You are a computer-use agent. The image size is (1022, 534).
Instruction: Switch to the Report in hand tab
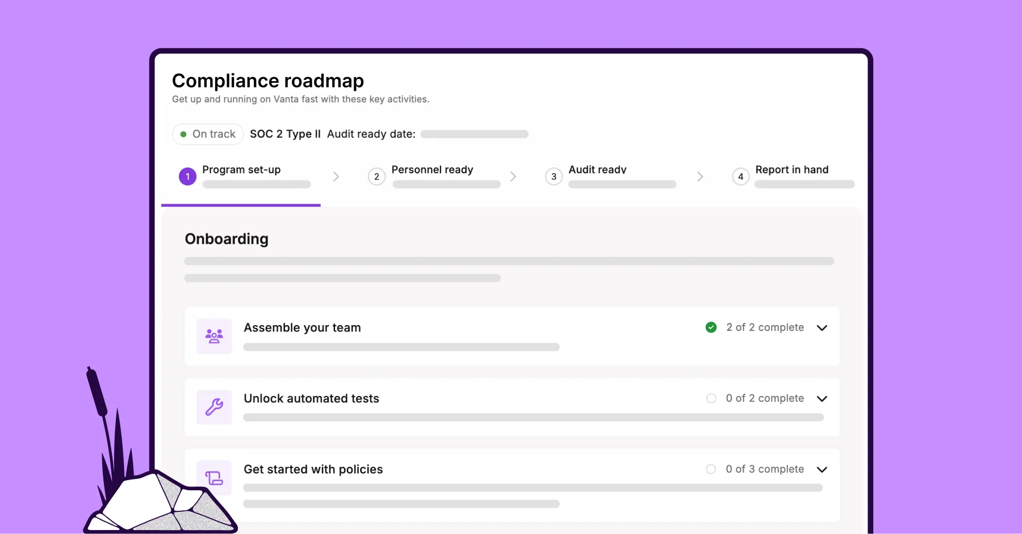point(793,176)
